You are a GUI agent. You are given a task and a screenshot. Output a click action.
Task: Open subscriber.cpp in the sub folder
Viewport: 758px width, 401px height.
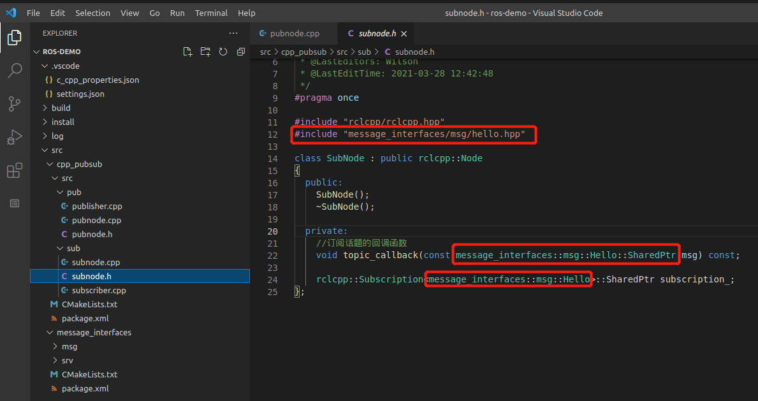click(140, 290)
